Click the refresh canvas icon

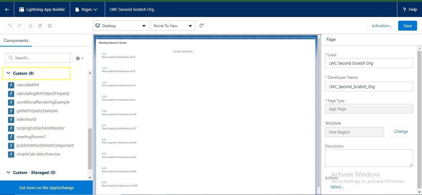(x=201, y=26)
